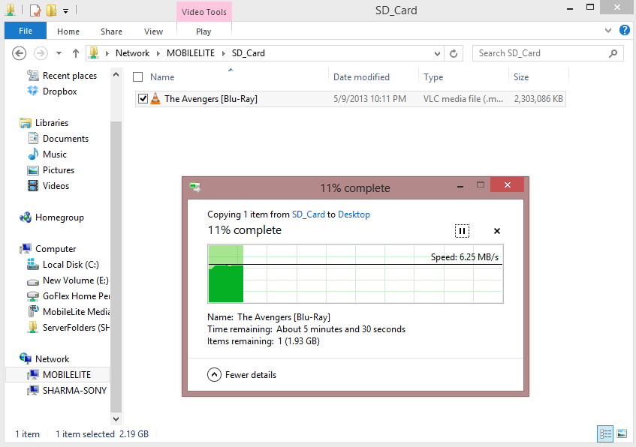This screenshot has width=636, height=447.
Task: Expand the address bar history dropdown
Action: click(438, 53)
